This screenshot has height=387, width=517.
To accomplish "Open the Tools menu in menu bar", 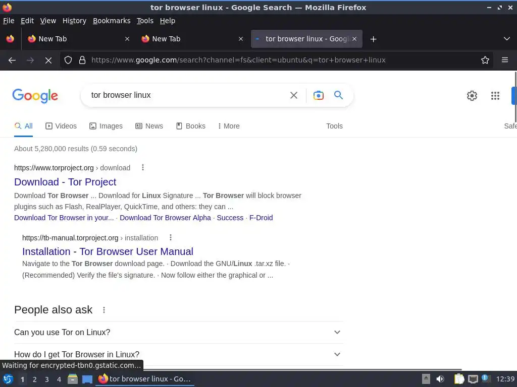I will 145,21.
